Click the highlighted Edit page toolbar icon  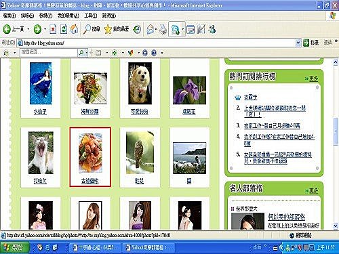click(x=175, y=30)
